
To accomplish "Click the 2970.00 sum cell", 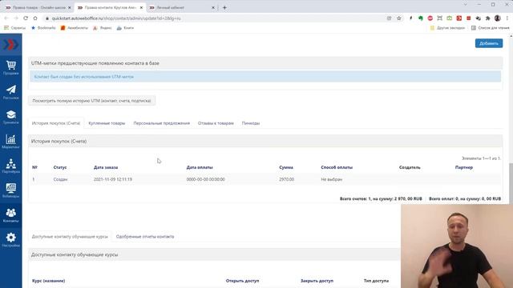I will click(287, 179).
